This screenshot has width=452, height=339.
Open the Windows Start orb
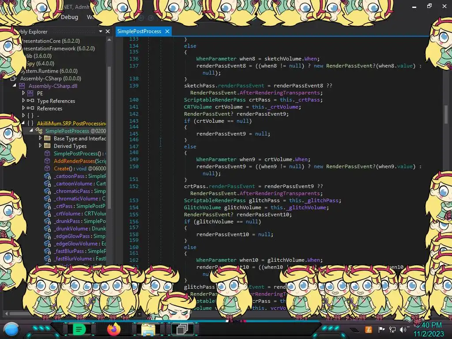(11, 329)
